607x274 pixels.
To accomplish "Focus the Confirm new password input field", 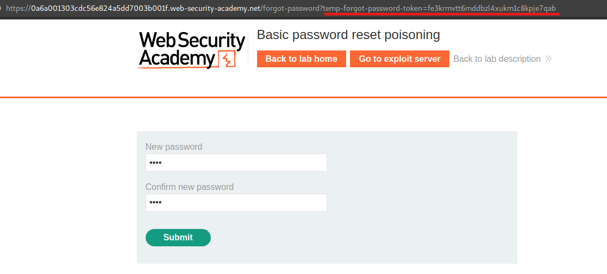I will coord(236,203).
